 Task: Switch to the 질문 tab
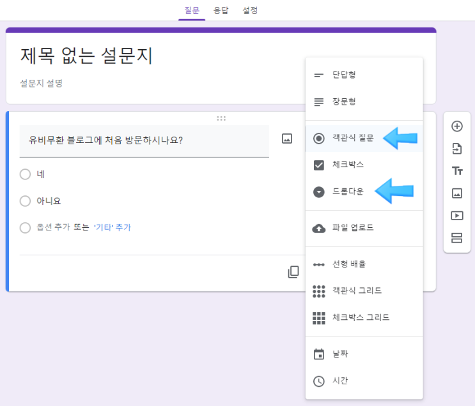tap(192, 11)
